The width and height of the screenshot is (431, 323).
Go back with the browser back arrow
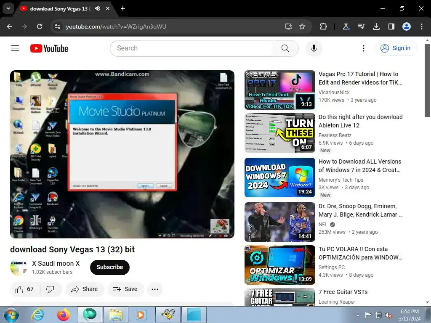pyautogui.click(x=9, y=26)
